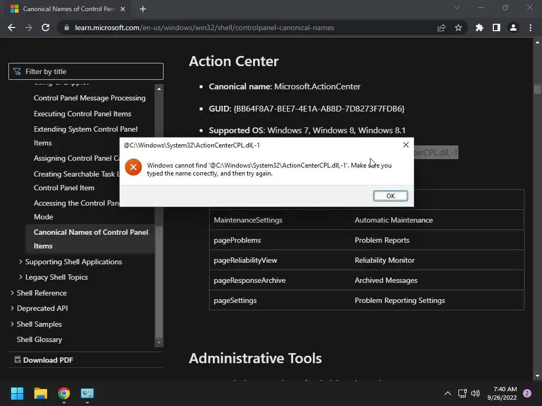Select Canonical Names of Control Panel Items

[91, 239]
